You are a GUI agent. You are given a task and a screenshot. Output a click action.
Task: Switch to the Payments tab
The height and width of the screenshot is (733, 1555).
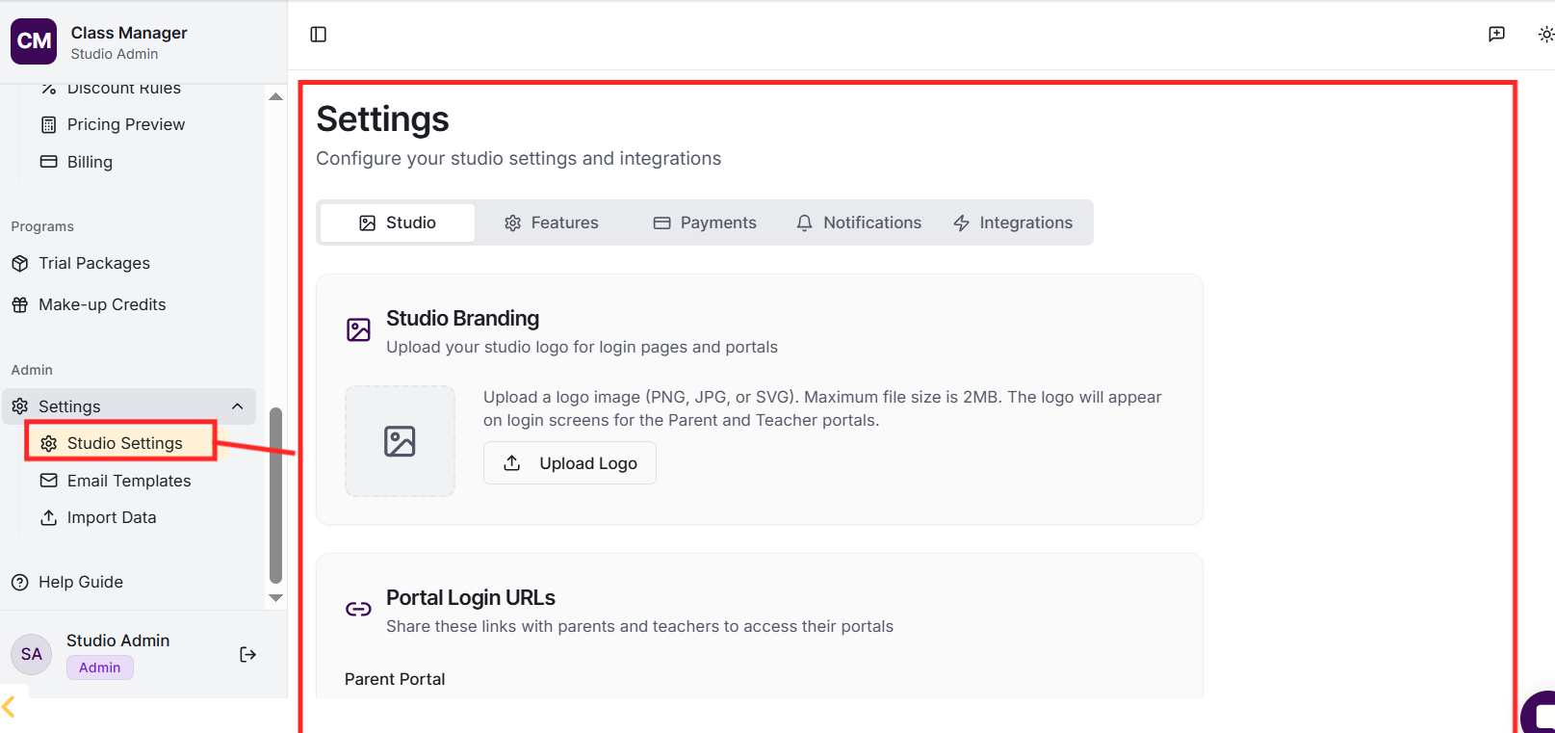705,223
